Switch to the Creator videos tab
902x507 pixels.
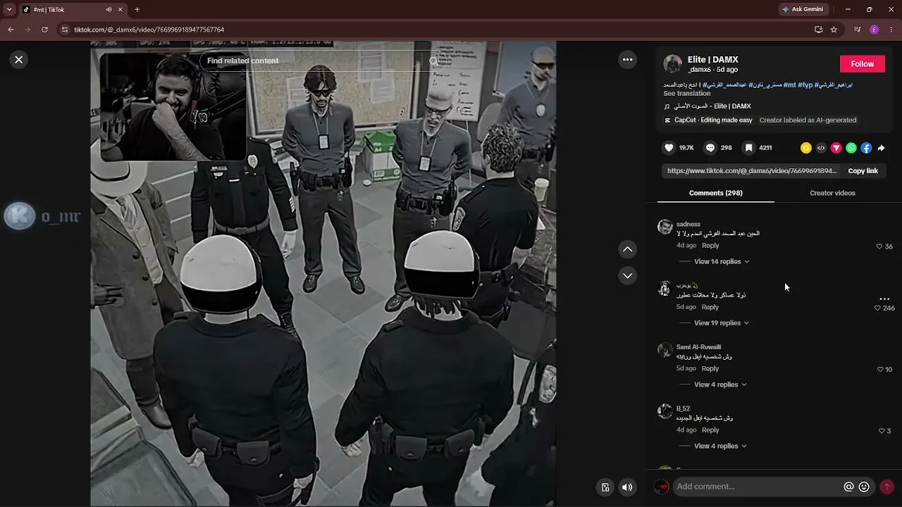tap(832, 193)
